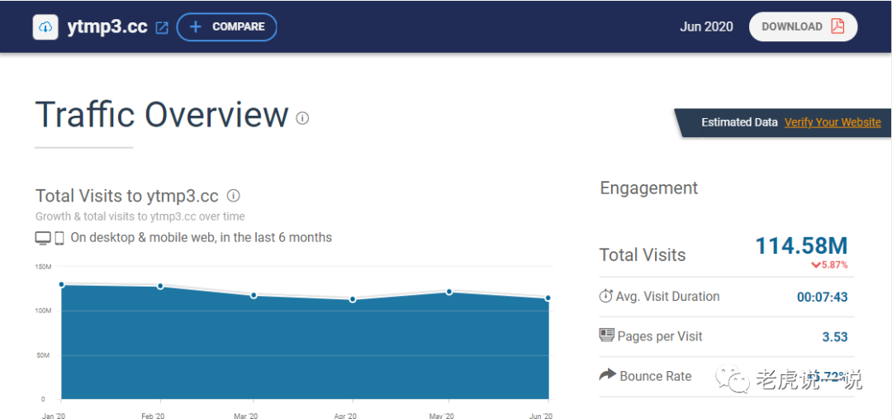The image size is (892, 419).
Task: Select the Jan '20 data point on chart
Action: (x=61, y=284)
